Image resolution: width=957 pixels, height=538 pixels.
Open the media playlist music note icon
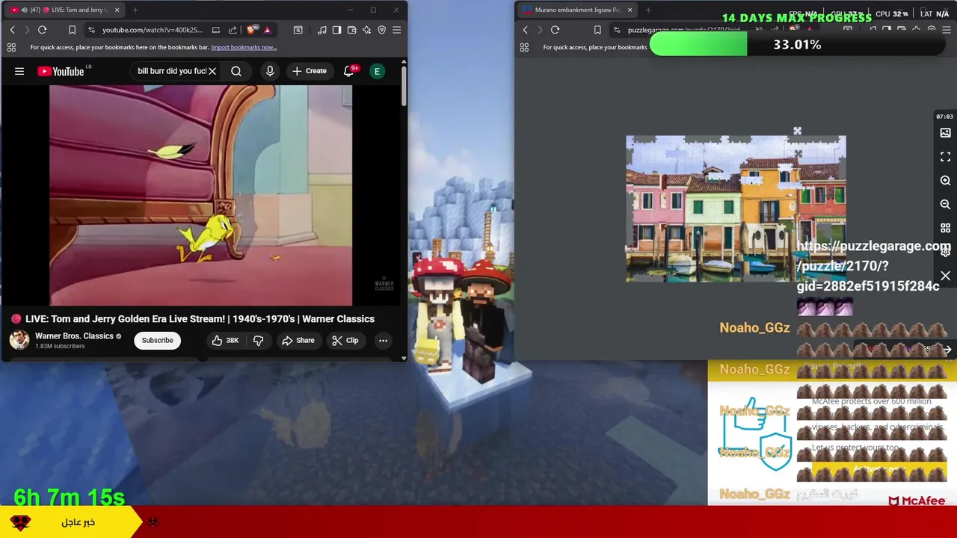click(321, 30)
